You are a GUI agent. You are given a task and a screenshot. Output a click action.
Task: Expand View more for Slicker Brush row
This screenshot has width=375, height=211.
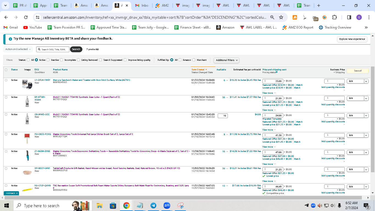(x=269, y=147)
